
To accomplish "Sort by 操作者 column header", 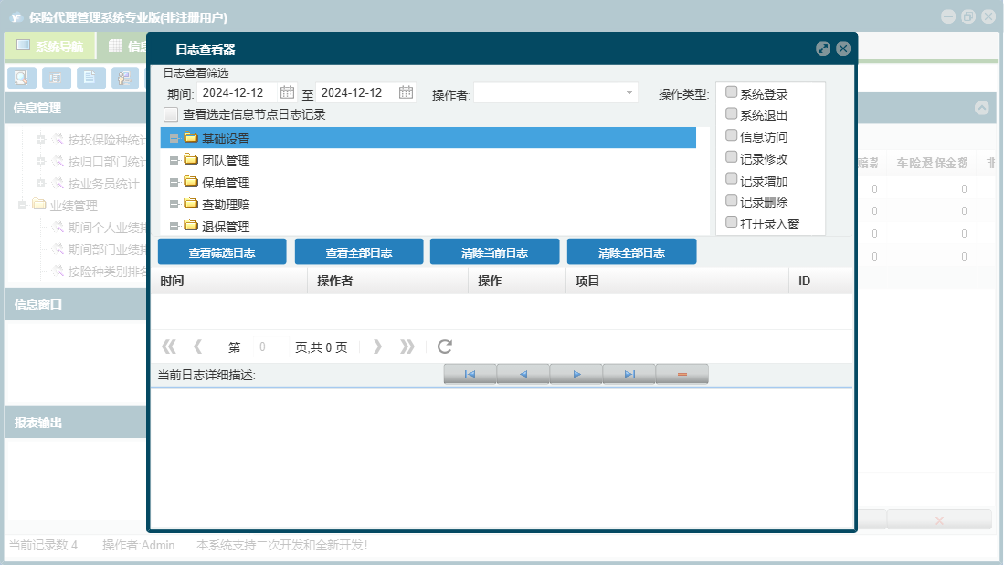I will click(388, 281).
